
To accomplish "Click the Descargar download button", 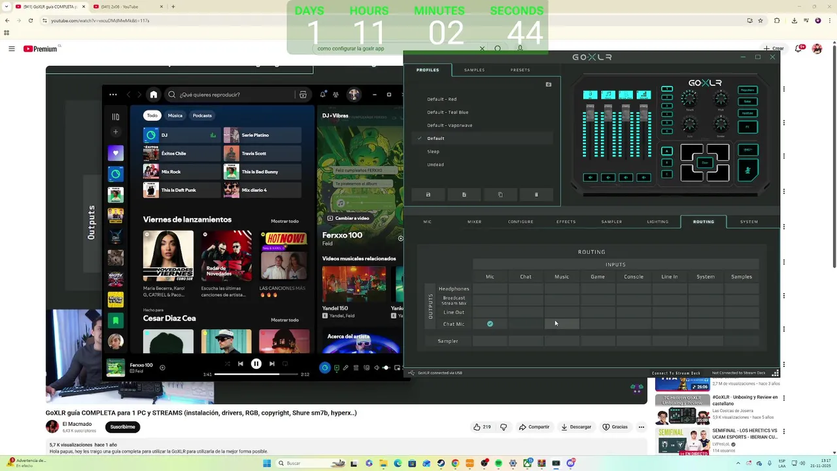I will 576,427.
